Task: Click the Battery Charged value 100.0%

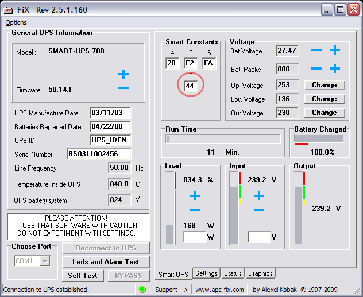Action: 322,152
